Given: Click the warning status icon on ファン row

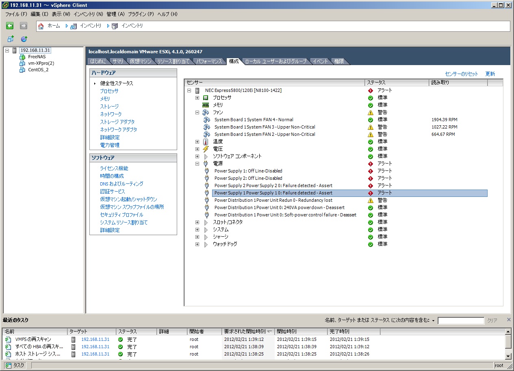Looking at the screenshot, I should click(371, 112).
